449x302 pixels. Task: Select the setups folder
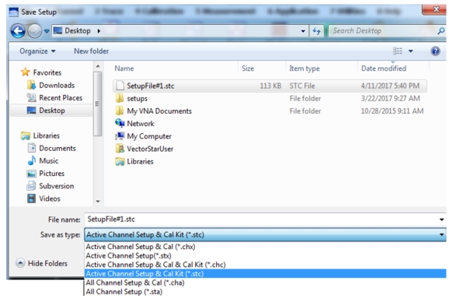click(x=137, y=98)
